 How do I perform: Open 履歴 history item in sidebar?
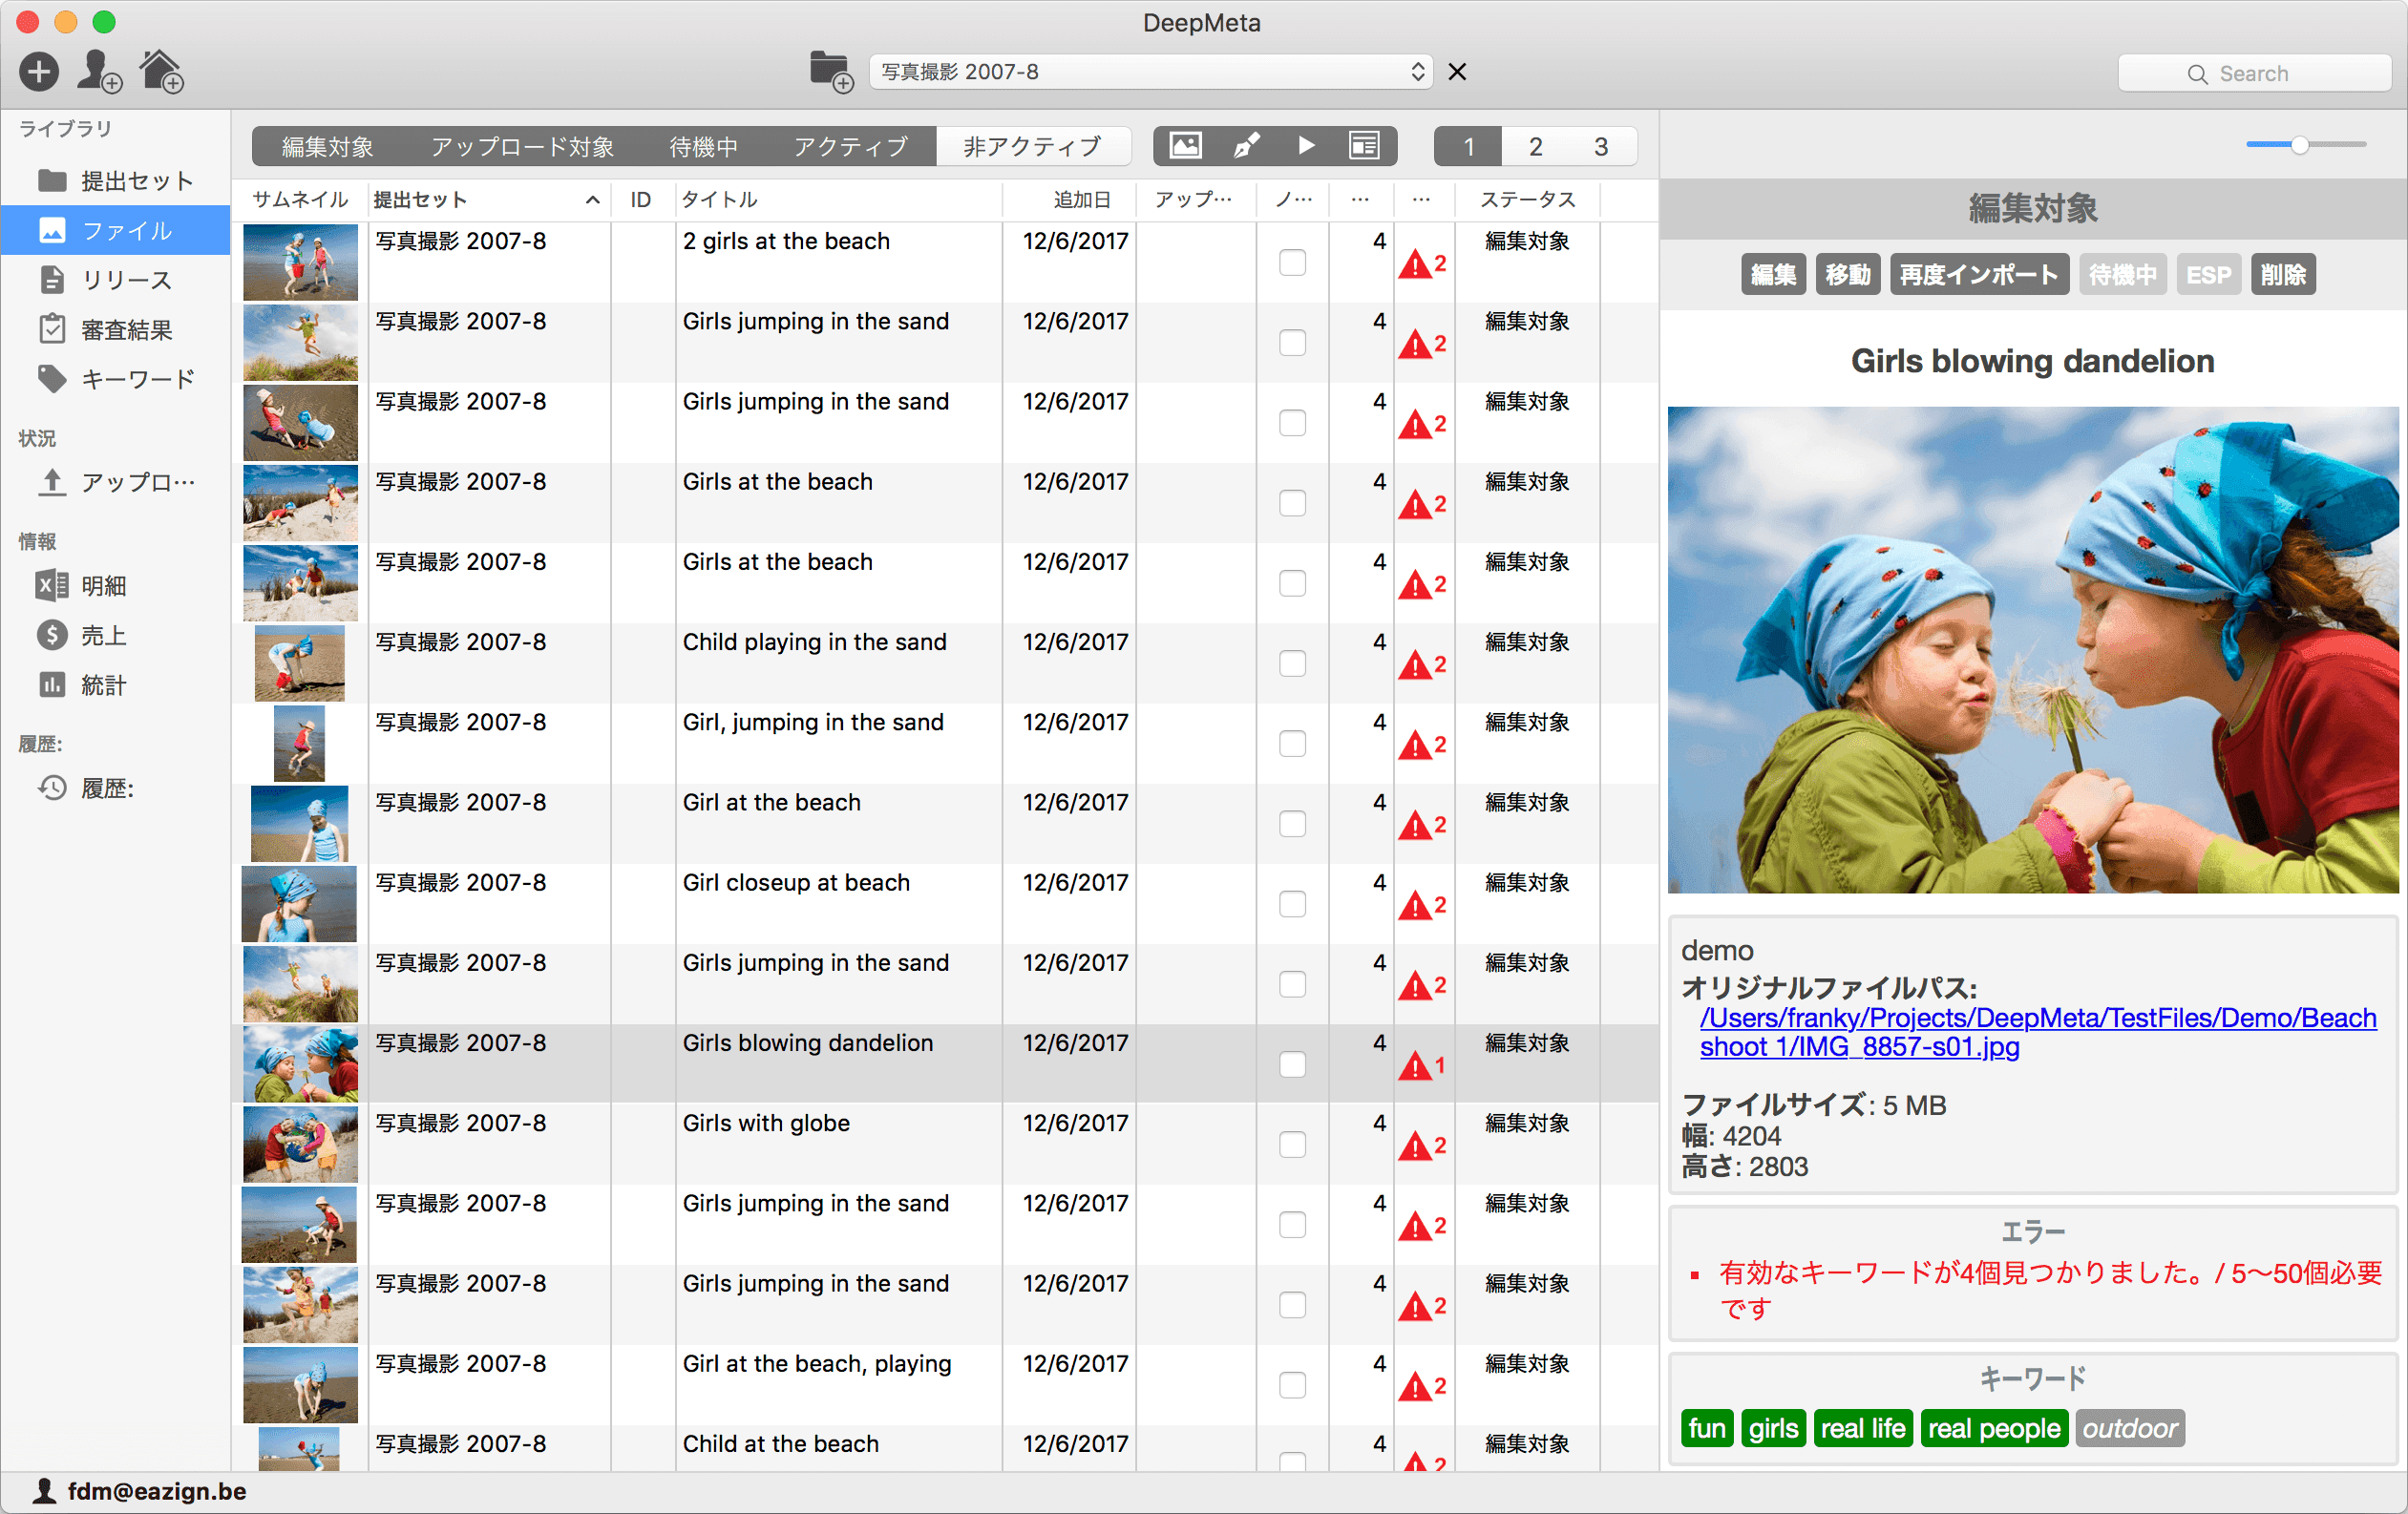[116, 788]
